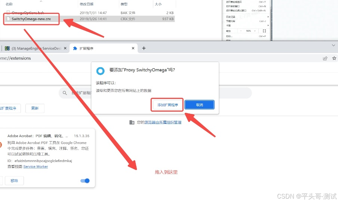The height and width of the screenshot is (202, 338).
Task: Confirm with the 添加扩展程序 button
Action: click(168, 105)
